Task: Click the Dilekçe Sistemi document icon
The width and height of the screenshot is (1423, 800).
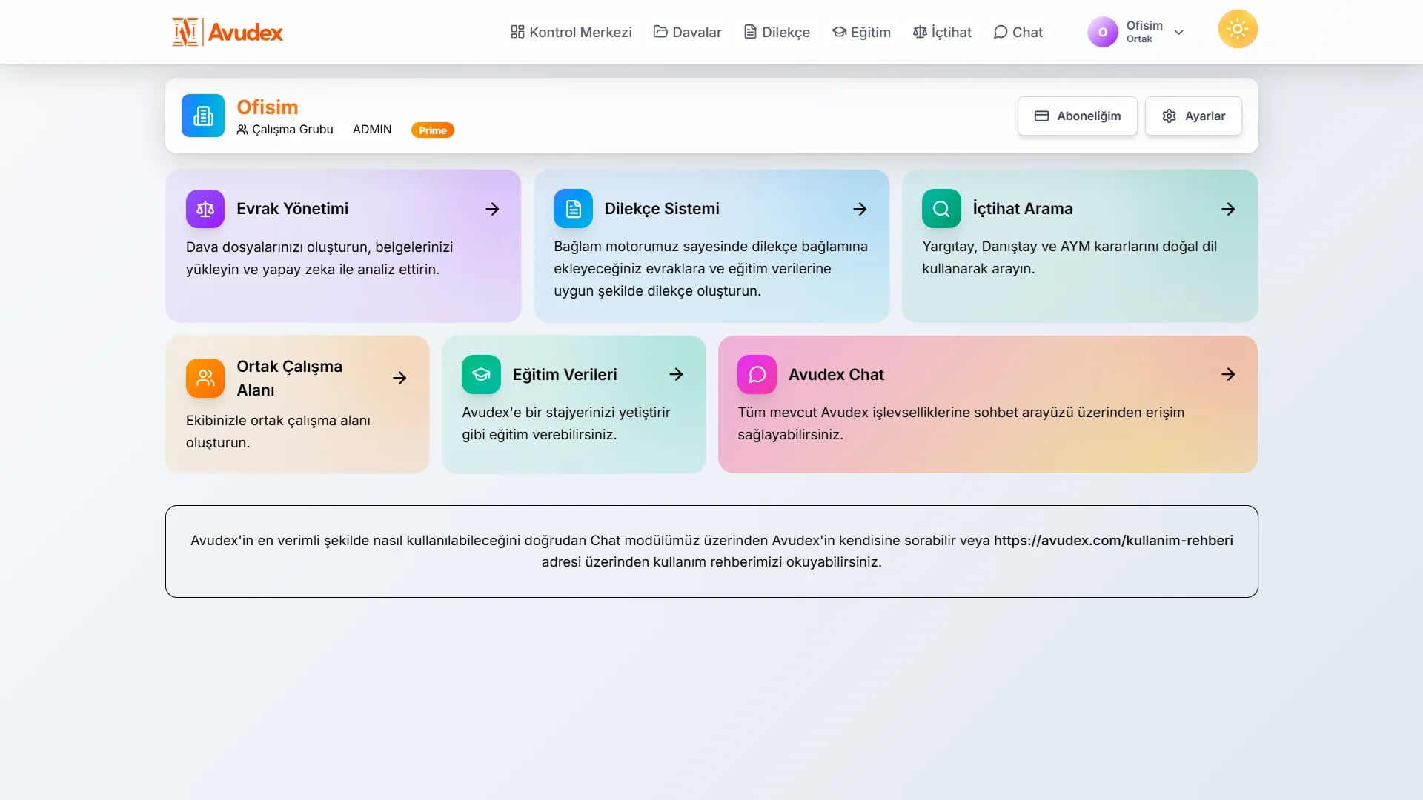Action: (572, 209)
